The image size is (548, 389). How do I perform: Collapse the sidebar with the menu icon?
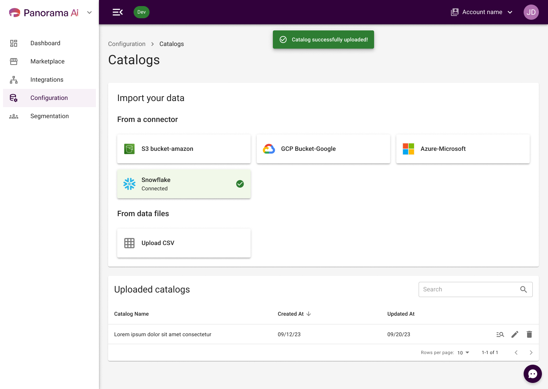pos(118,12)
